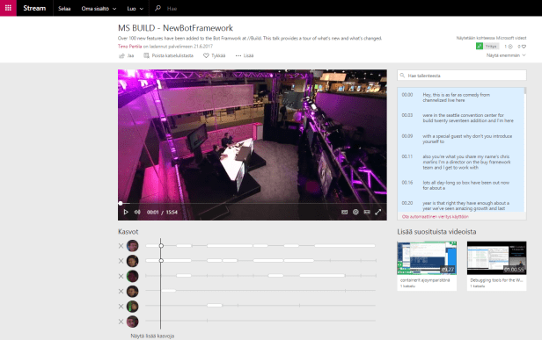Switch player to theater mode
This screenshot has height=340, width=542.
(x=367, y=212)
